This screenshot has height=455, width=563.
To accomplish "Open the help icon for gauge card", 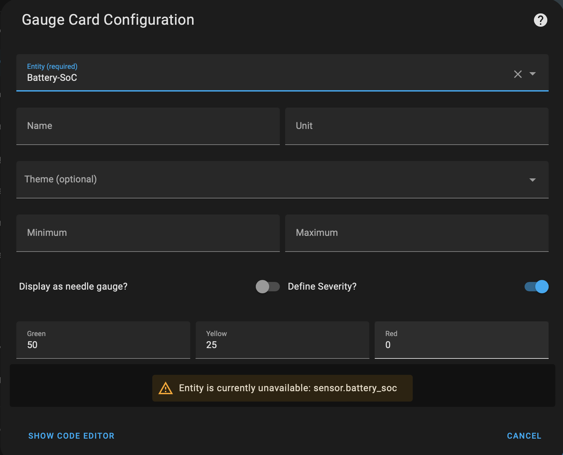I will click(x=540, y=20).
